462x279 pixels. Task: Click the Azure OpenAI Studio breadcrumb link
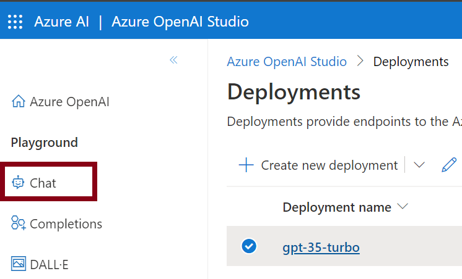[287, 62]
